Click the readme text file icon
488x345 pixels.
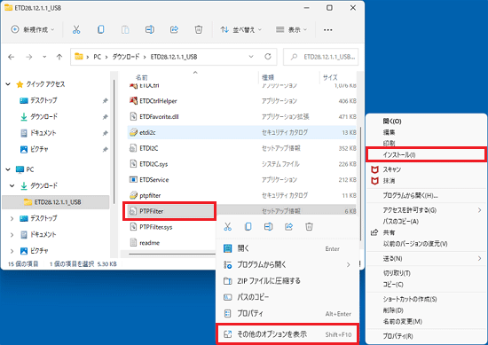point(133,242)
